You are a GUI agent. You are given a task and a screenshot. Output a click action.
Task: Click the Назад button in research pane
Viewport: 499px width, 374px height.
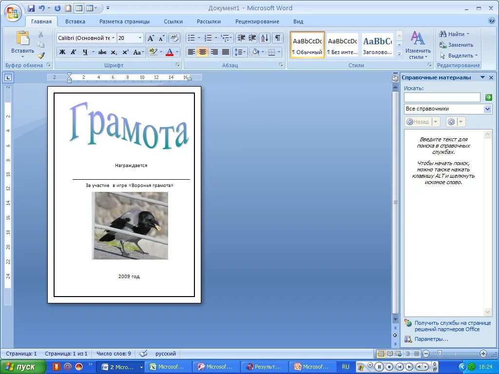418,122
